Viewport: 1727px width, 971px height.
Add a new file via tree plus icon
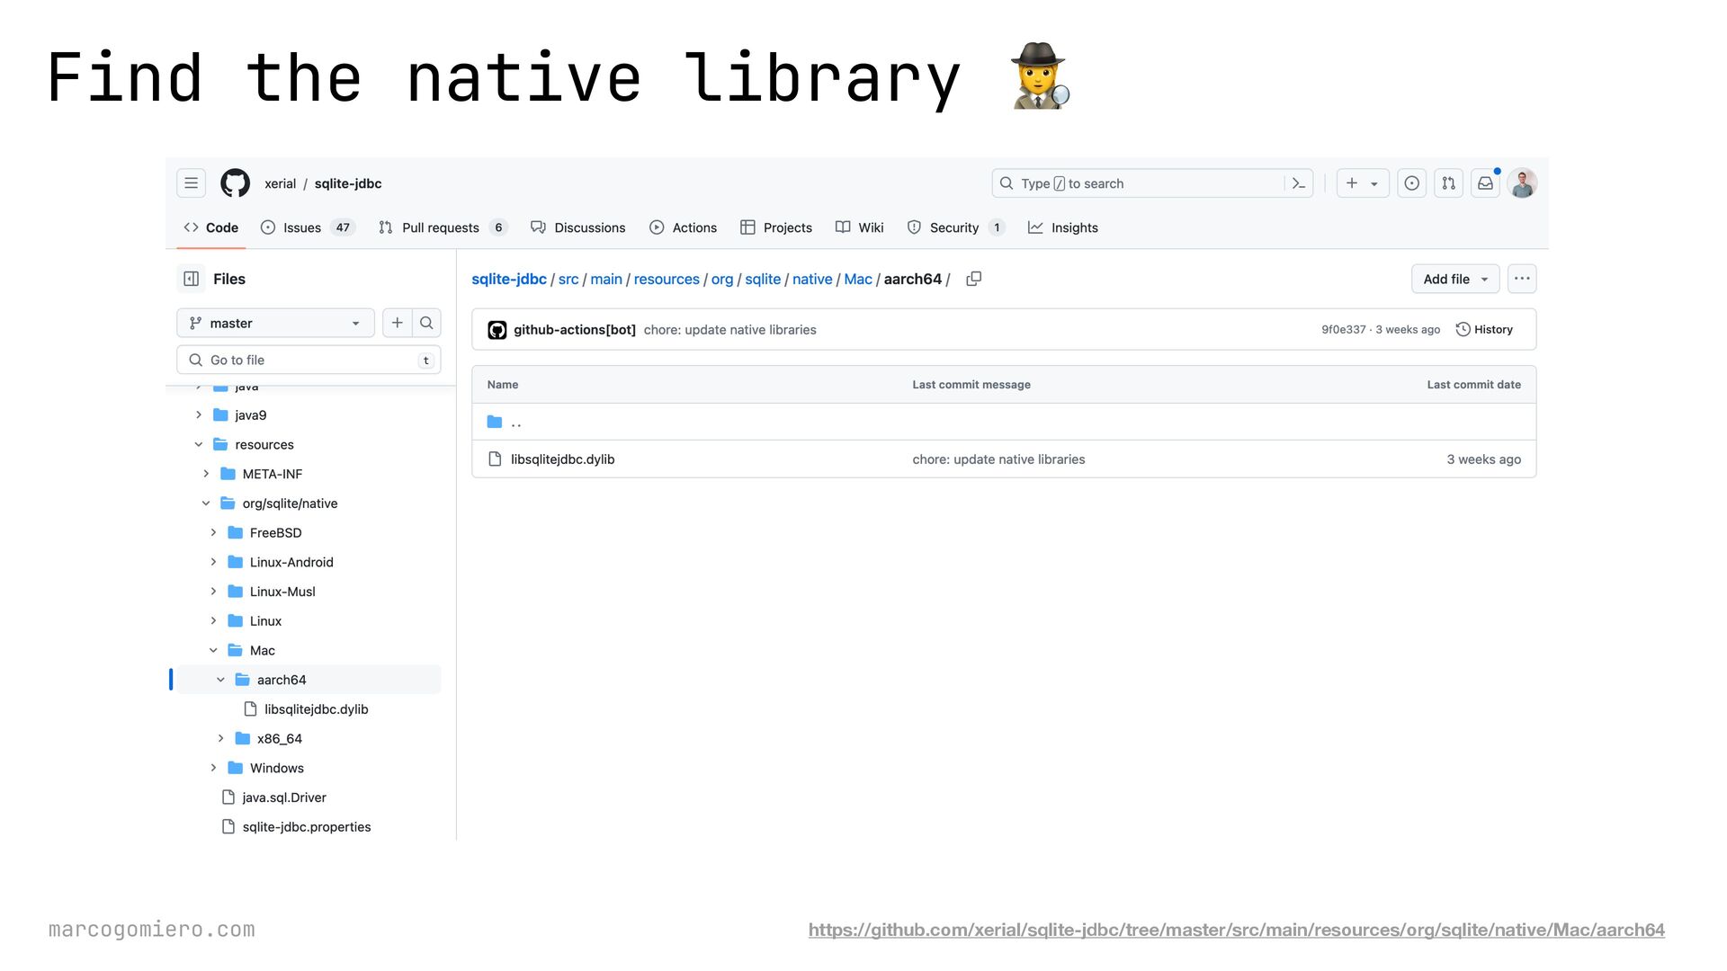click(398, 323)
